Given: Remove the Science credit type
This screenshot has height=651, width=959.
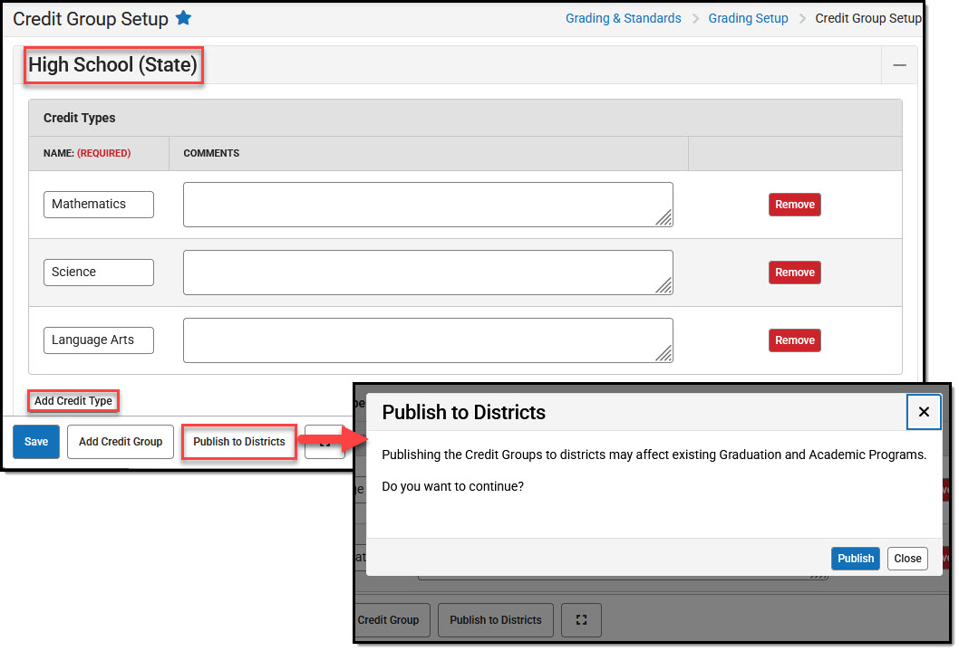Looking at the screenshot, I should 794,273.
